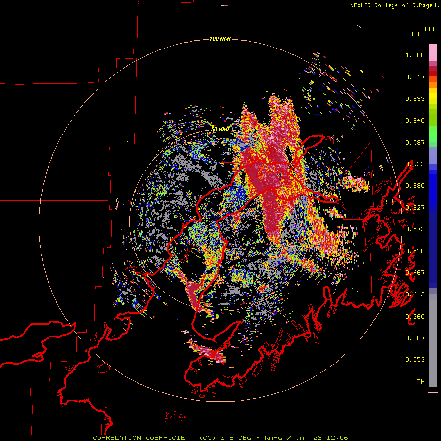Viewport: 441px width, 441px height.
Task: Click the 0.573 scale value
Action: pyautogui.click(x=415, y=229)
